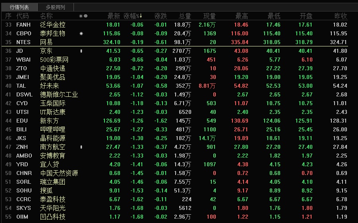358x223 pixels.
Task: Switch to the 多股同列 tab
Action: [56, 7]
